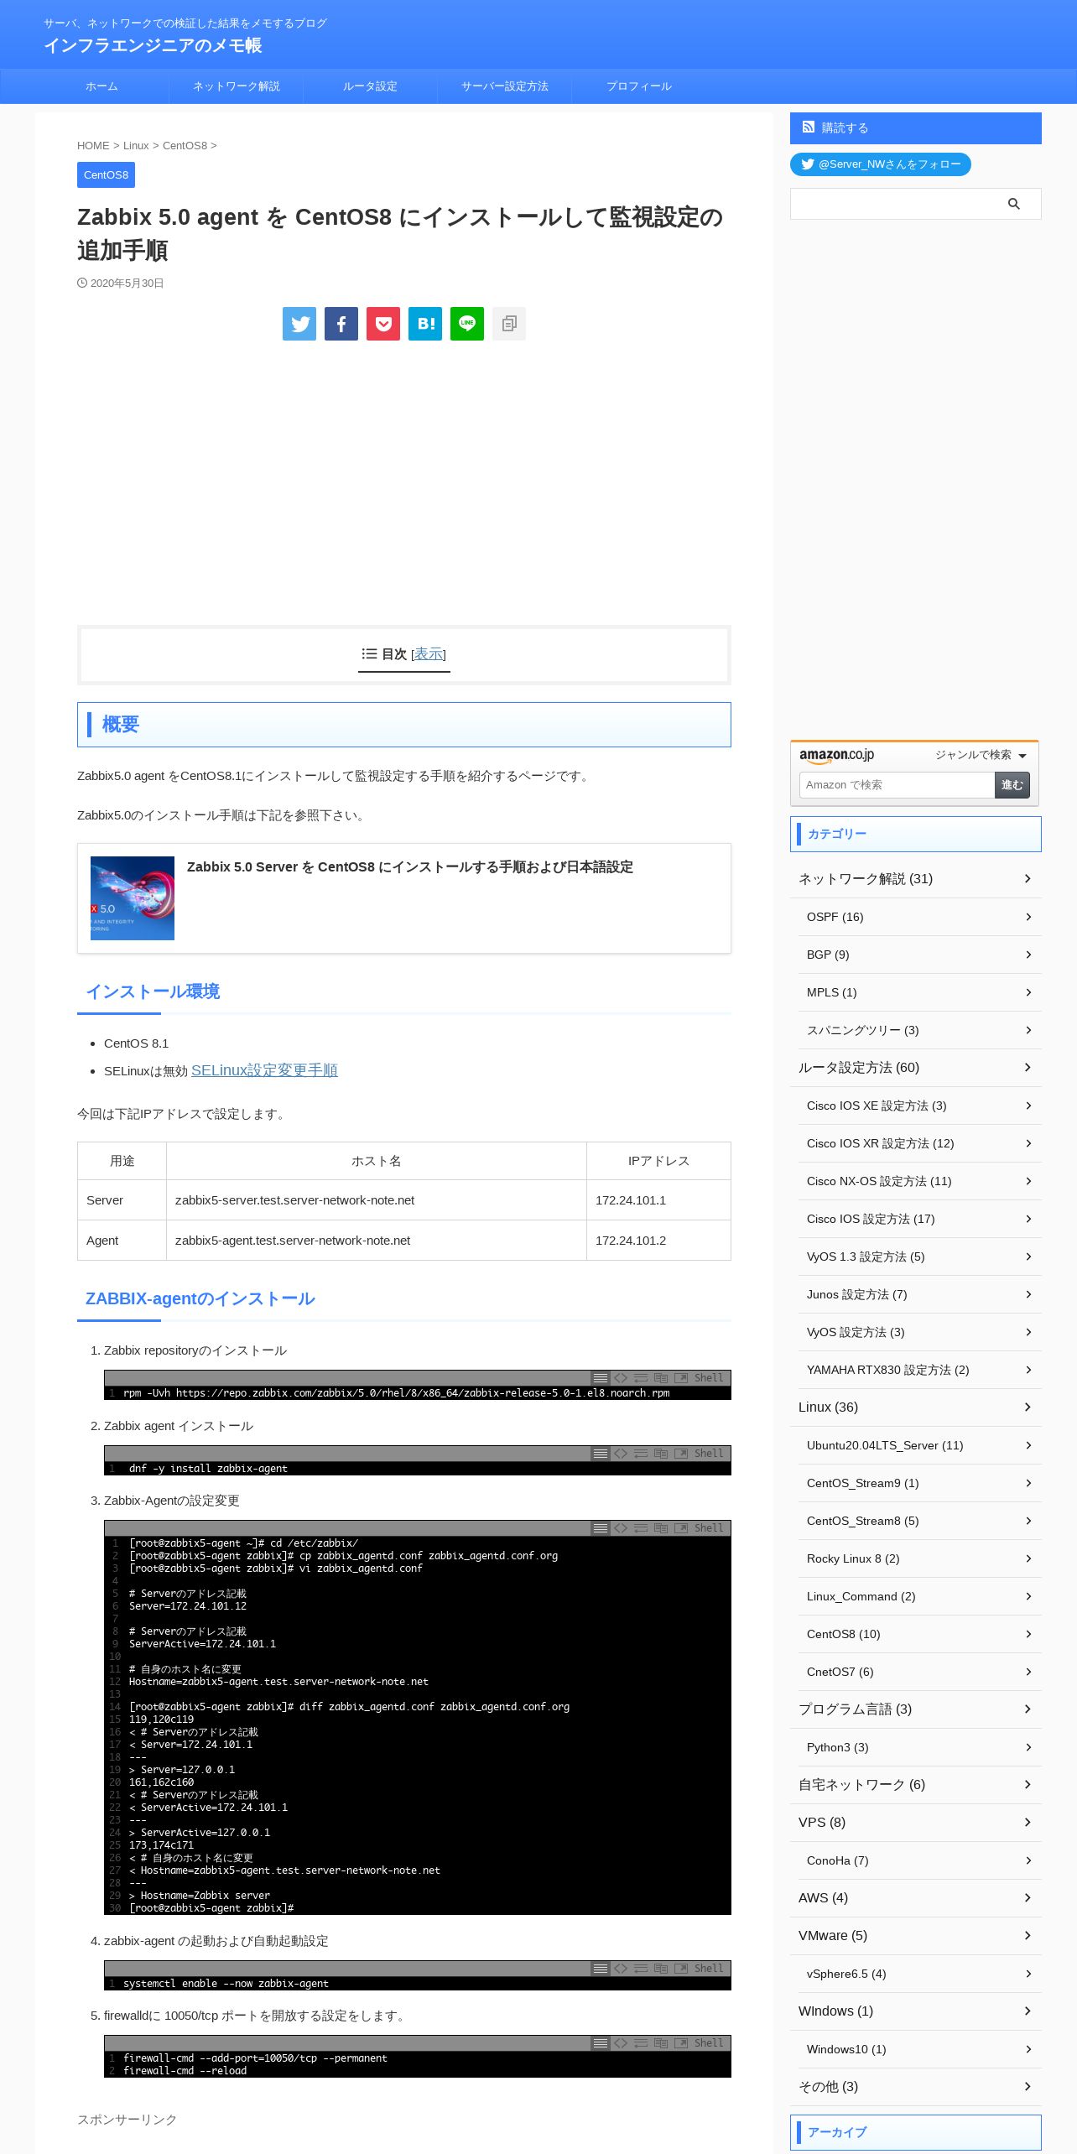Click the site title インフラエンジニアのメモ帳
Screen dimensions: 1077x2154
pyautogui.click(x=153, y=45)
